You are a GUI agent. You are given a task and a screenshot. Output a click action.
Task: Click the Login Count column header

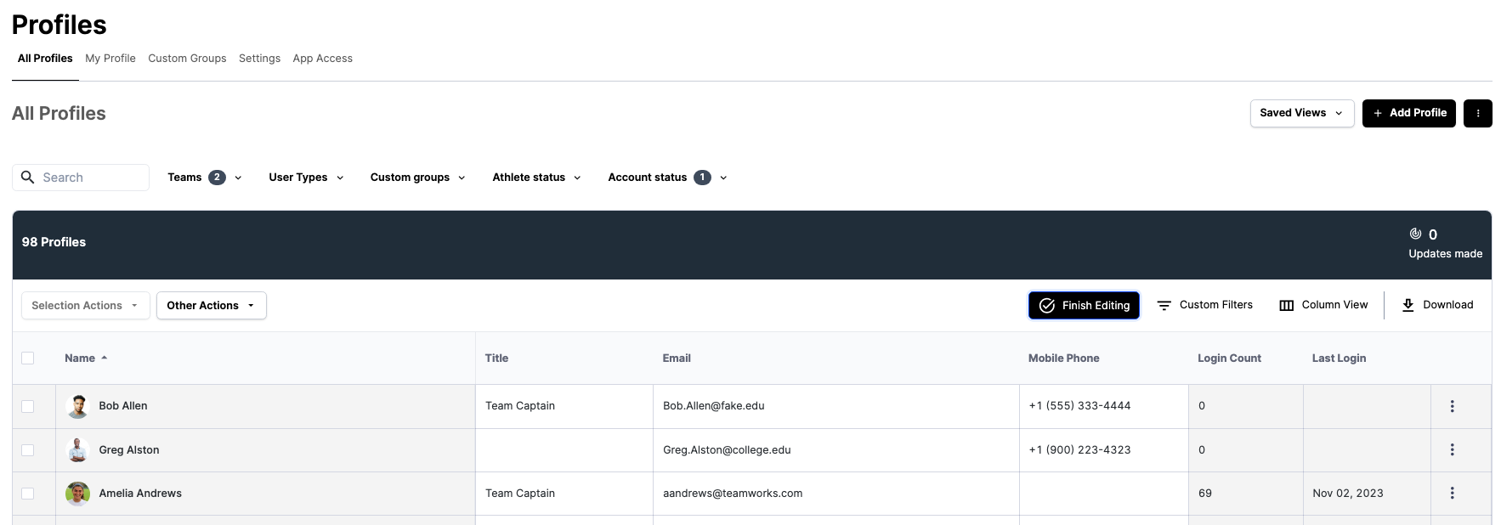click(x=1229, y=358)
